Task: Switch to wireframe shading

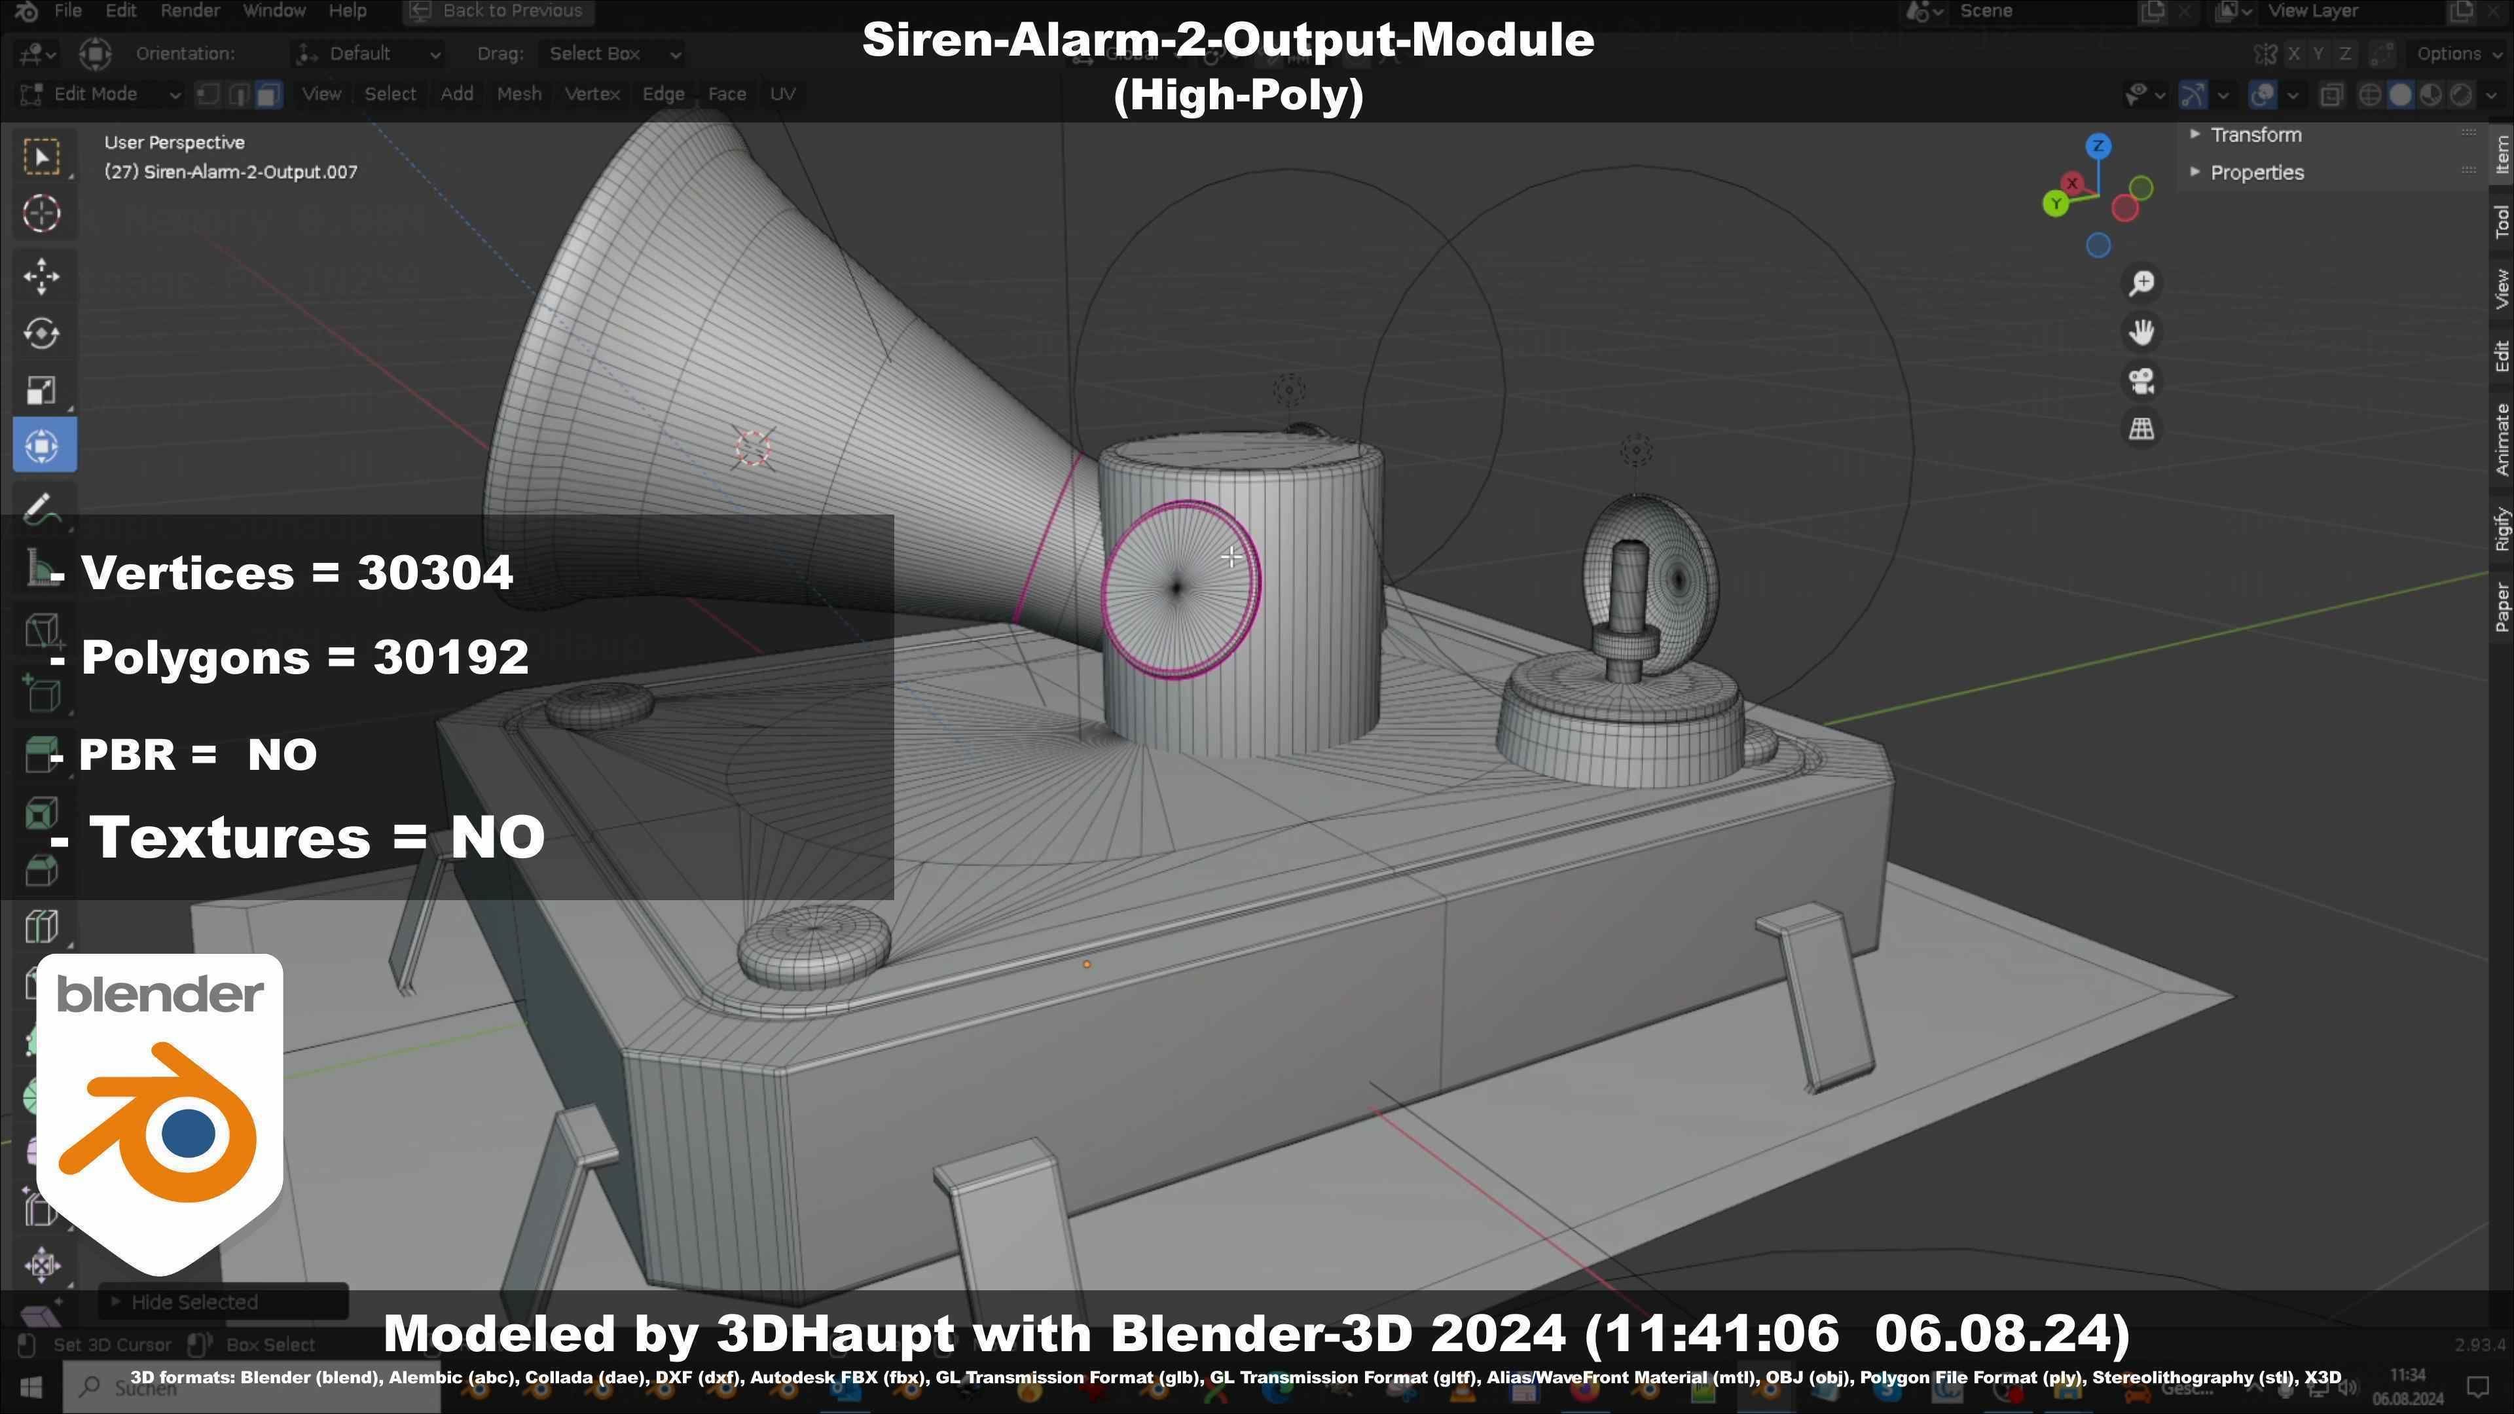Action: 2369,95
